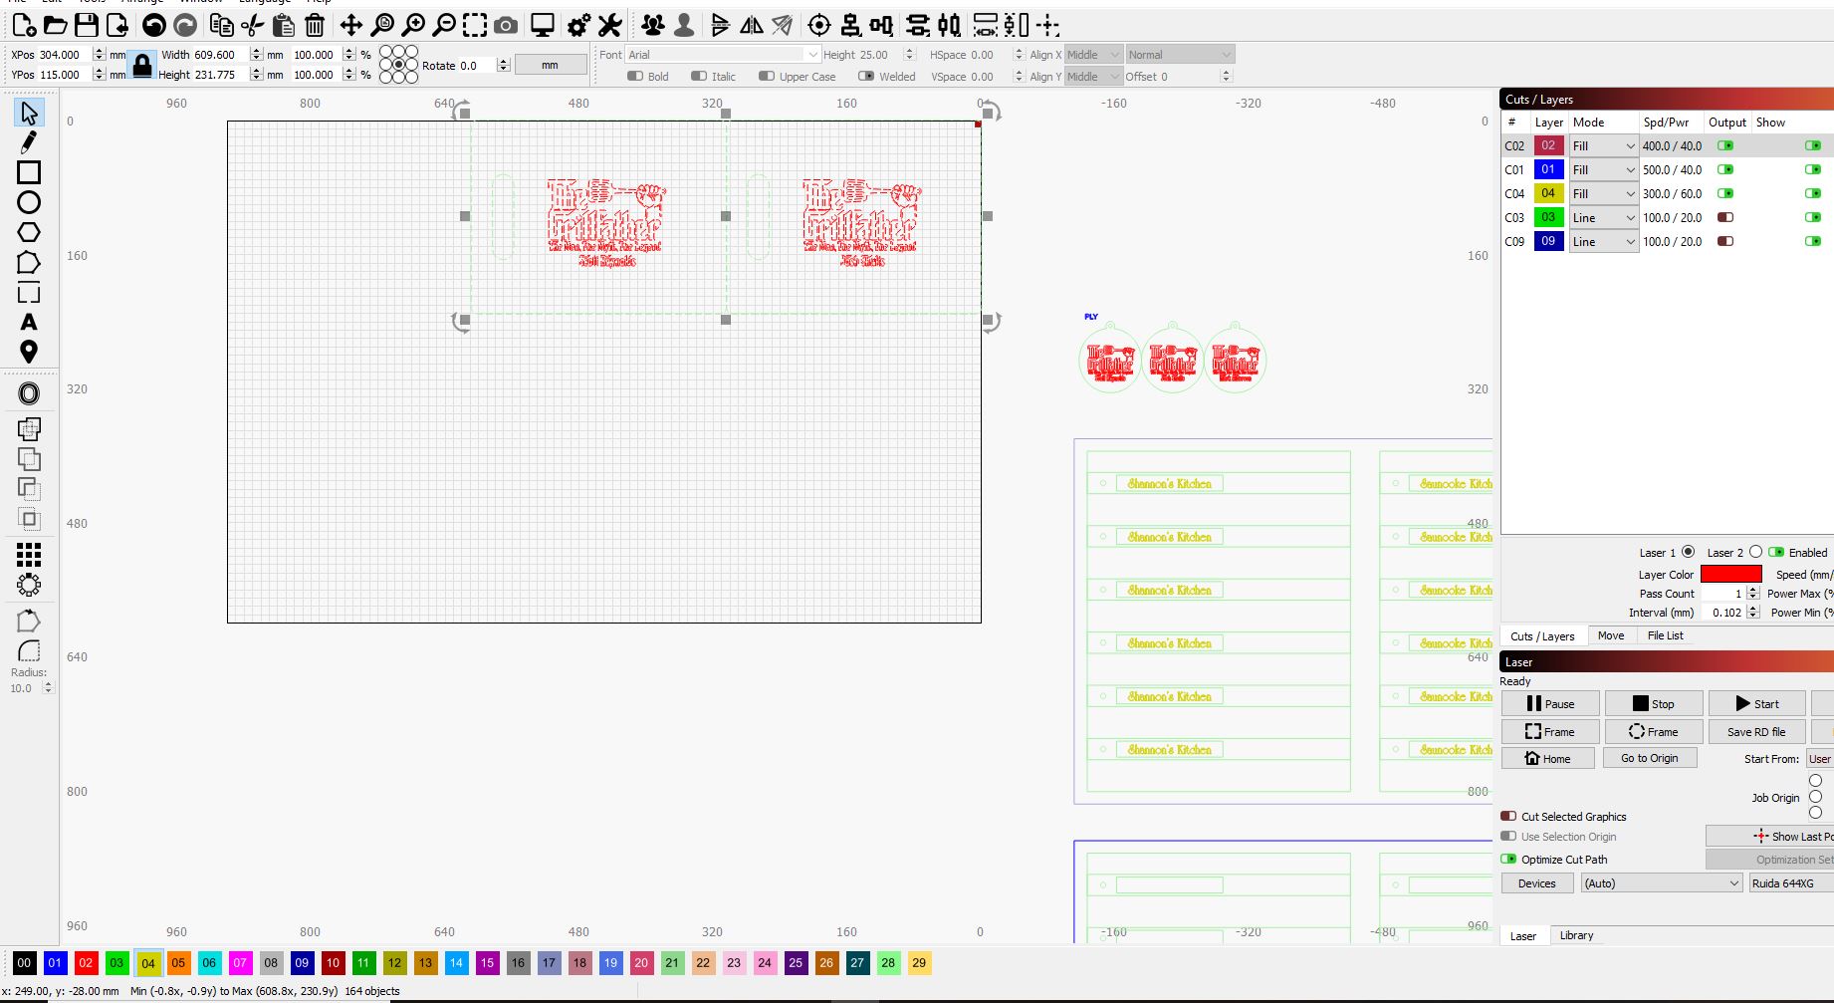
Task: Toggle the aspect ratio lock
Action: click(142, 65)
